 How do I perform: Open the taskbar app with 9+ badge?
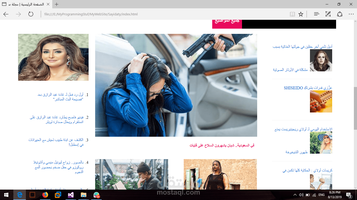tap(96, 195)
